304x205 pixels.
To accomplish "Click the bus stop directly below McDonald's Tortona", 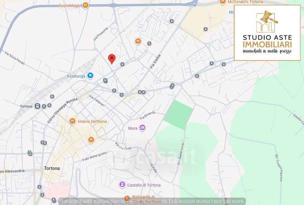I will (x=206, y=29).
